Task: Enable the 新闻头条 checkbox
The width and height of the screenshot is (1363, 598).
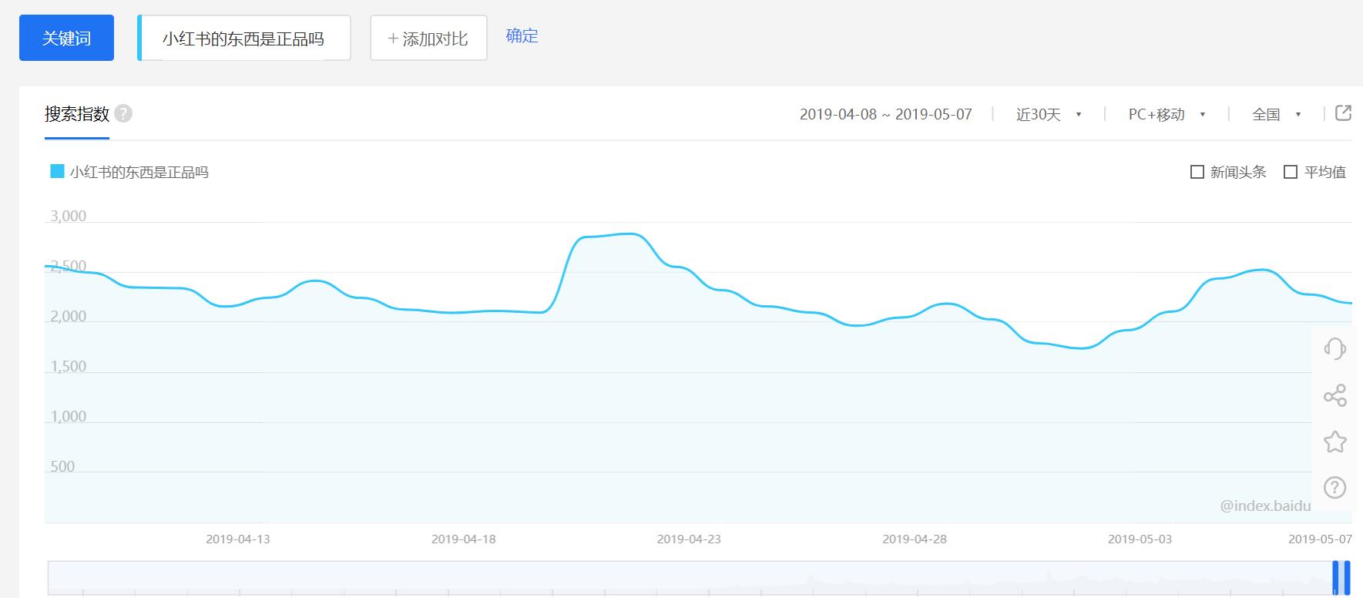Action: pyautogui.click(x=1197, y=172)
